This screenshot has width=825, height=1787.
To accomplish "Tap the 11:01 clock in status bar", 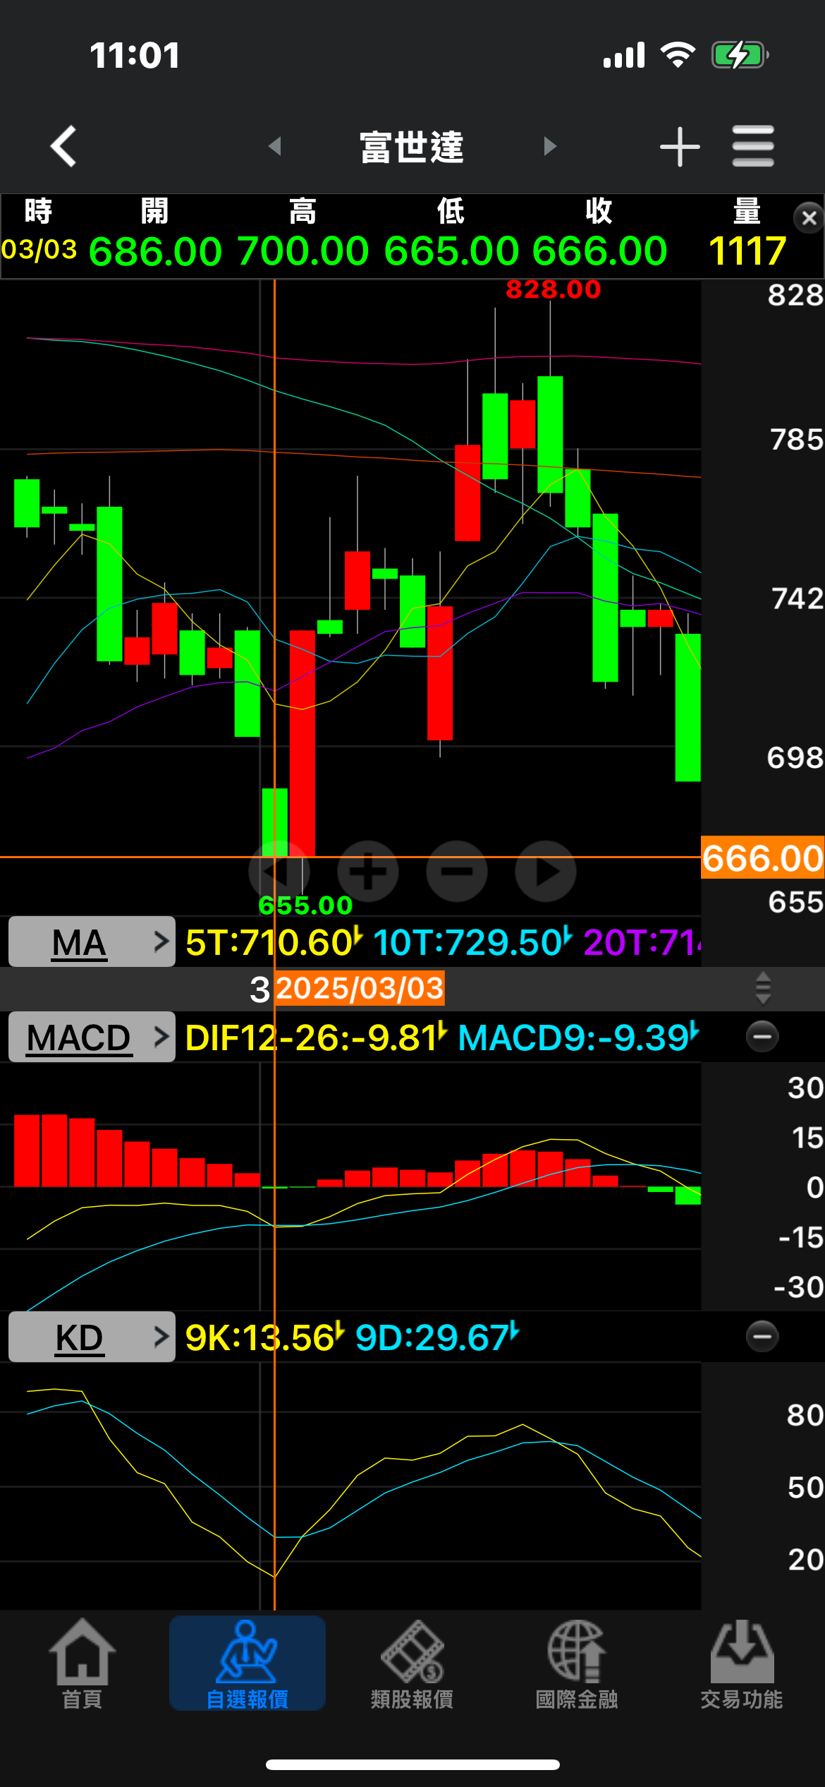I will [135, 56].
